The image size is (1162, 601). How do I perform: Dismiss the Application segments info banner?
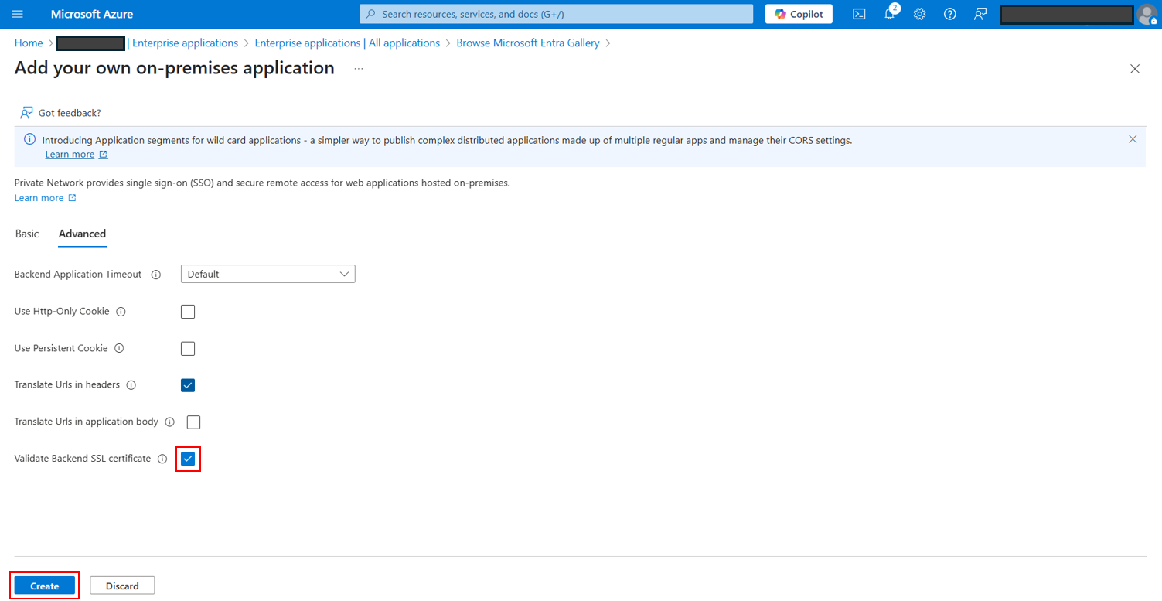1133,139
